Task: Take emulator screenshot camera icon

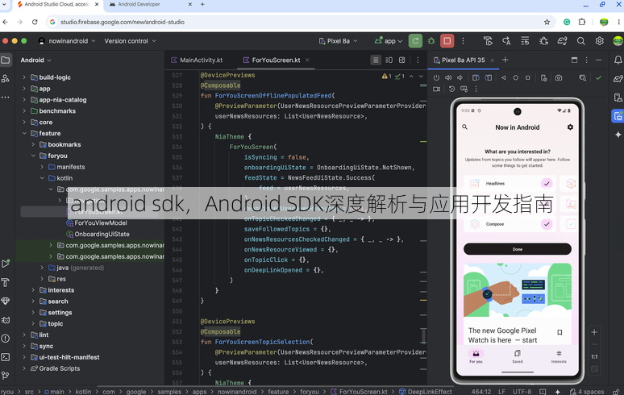Action: click(x=559, y=78)
